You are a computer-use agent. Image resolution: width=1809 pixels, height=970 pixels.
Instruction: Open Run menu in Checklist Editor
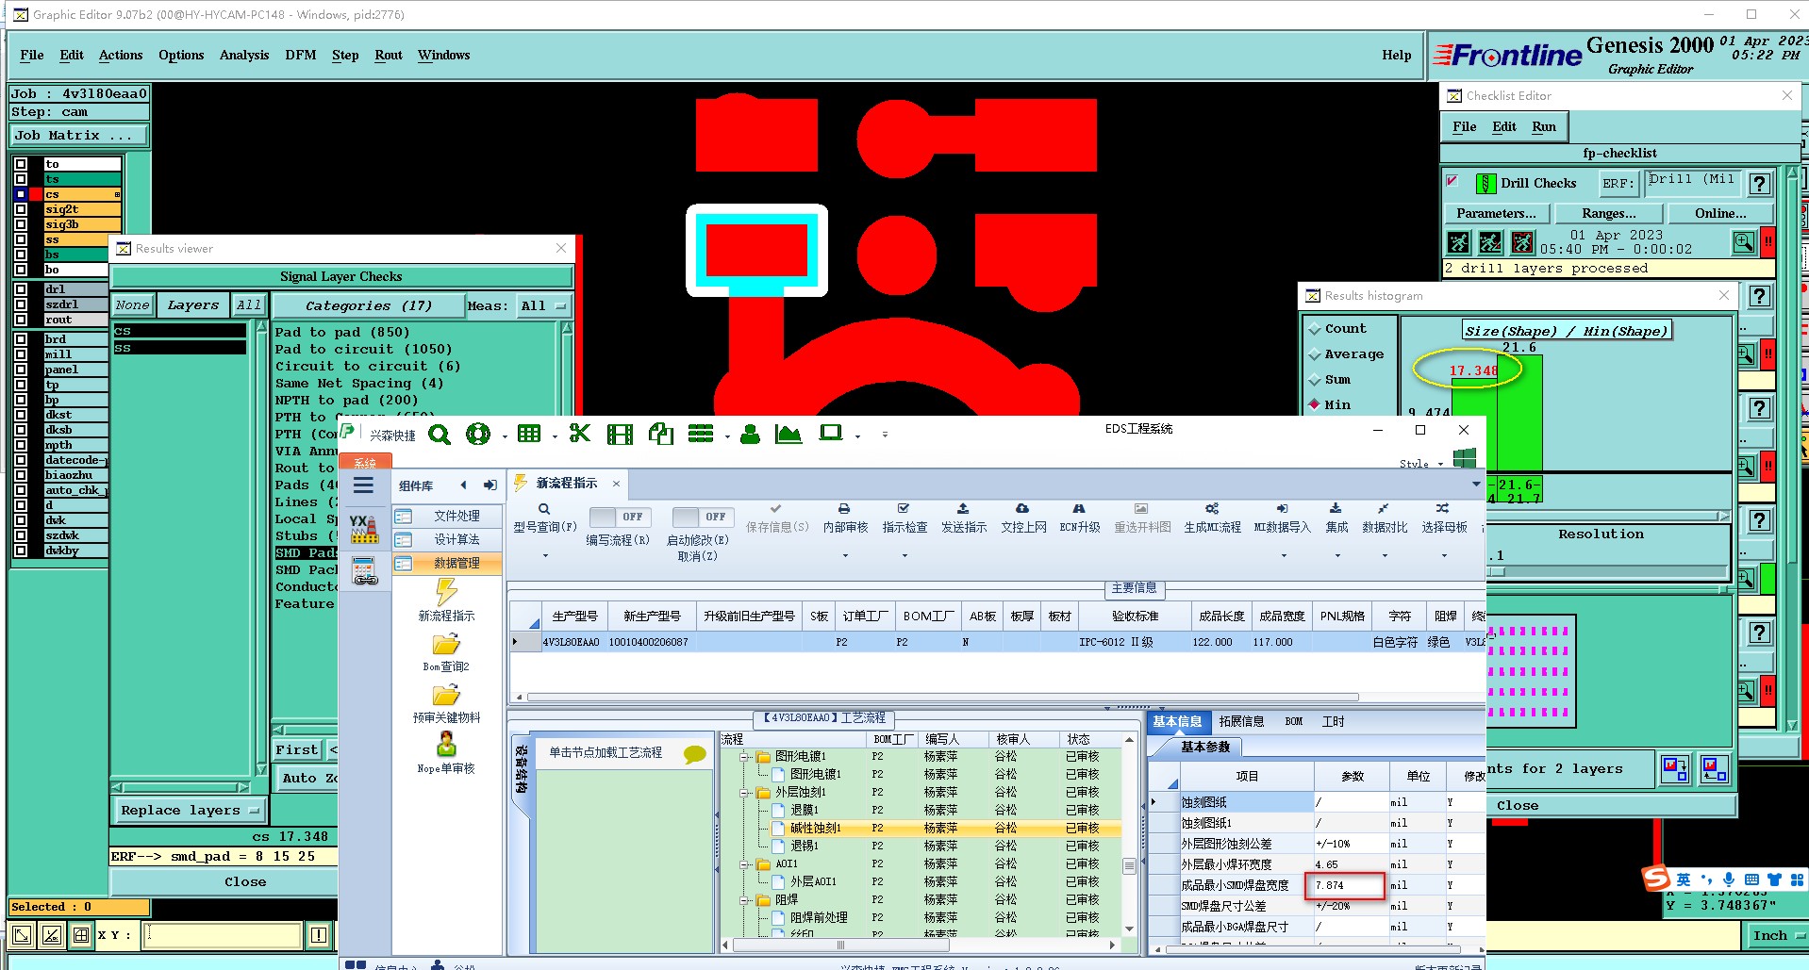coord(1544,126)
